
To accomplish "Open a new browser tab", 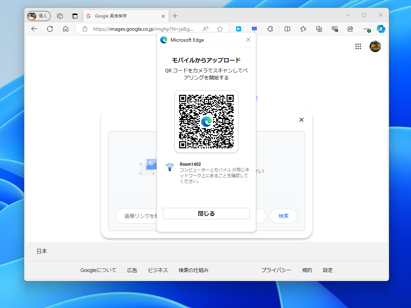I will point(175,16).
